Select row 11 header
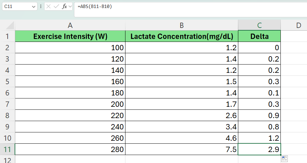 coord(7,149)
